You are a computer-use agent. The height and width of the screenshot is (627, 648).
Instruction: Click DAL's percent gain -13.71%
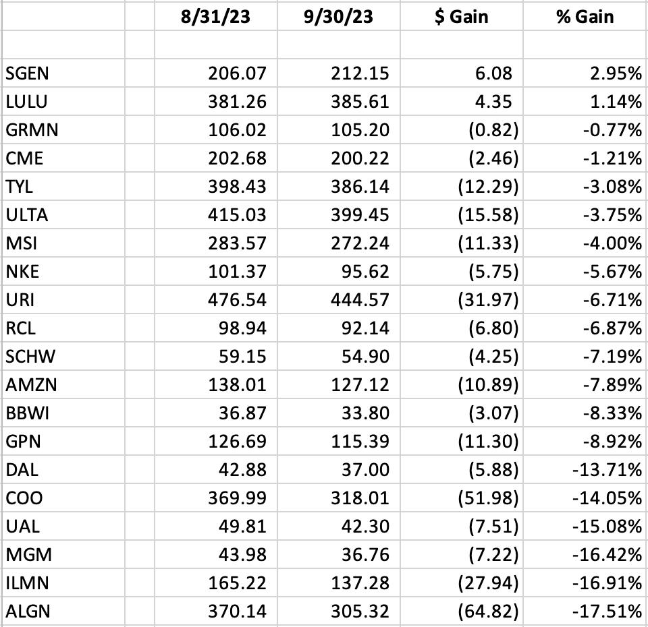click(585, 470)
